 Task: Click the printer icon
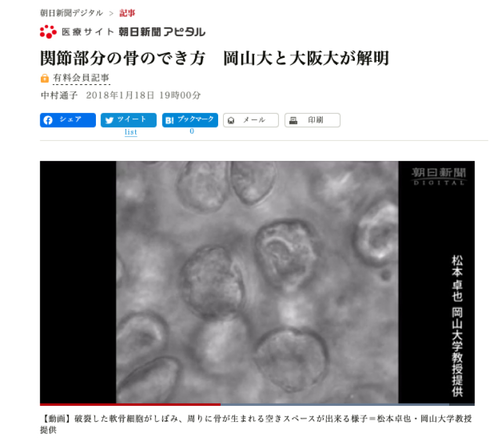click(x=293, y=120)
